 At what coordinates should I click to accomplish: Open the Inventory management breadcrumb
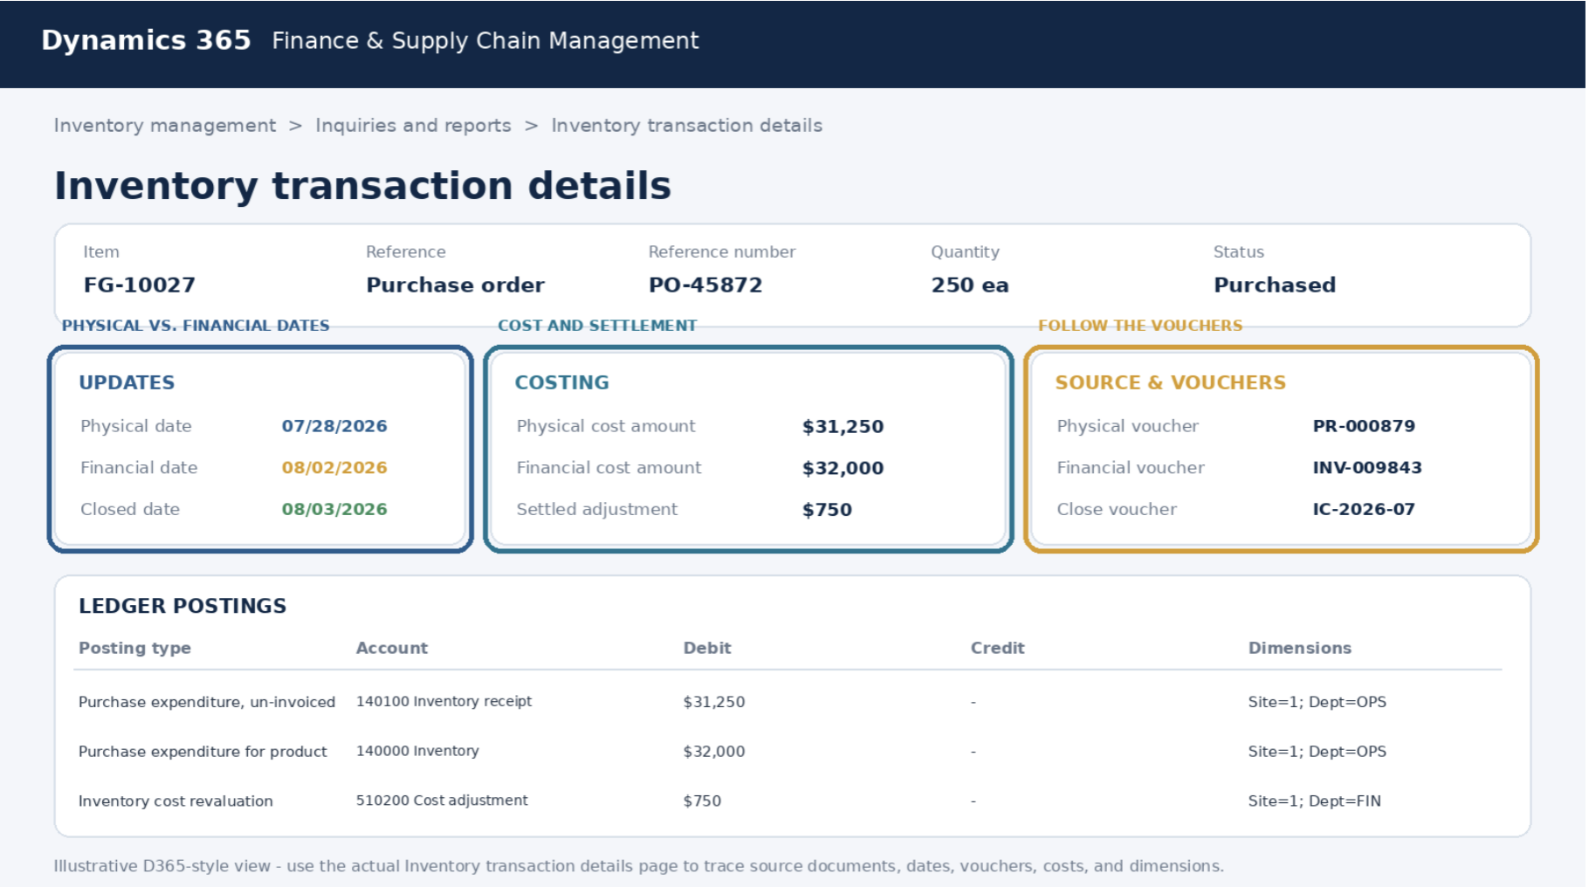pyautogui.click(x=164, y=126)
